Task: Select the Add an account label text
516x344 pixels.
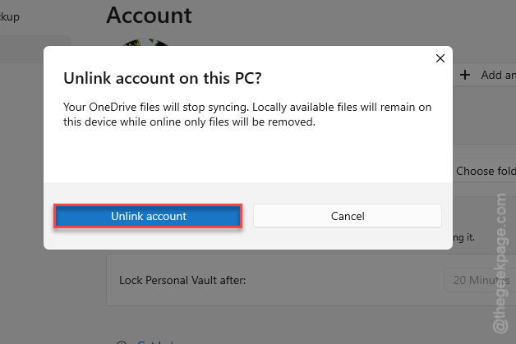Action: [498, 75]
